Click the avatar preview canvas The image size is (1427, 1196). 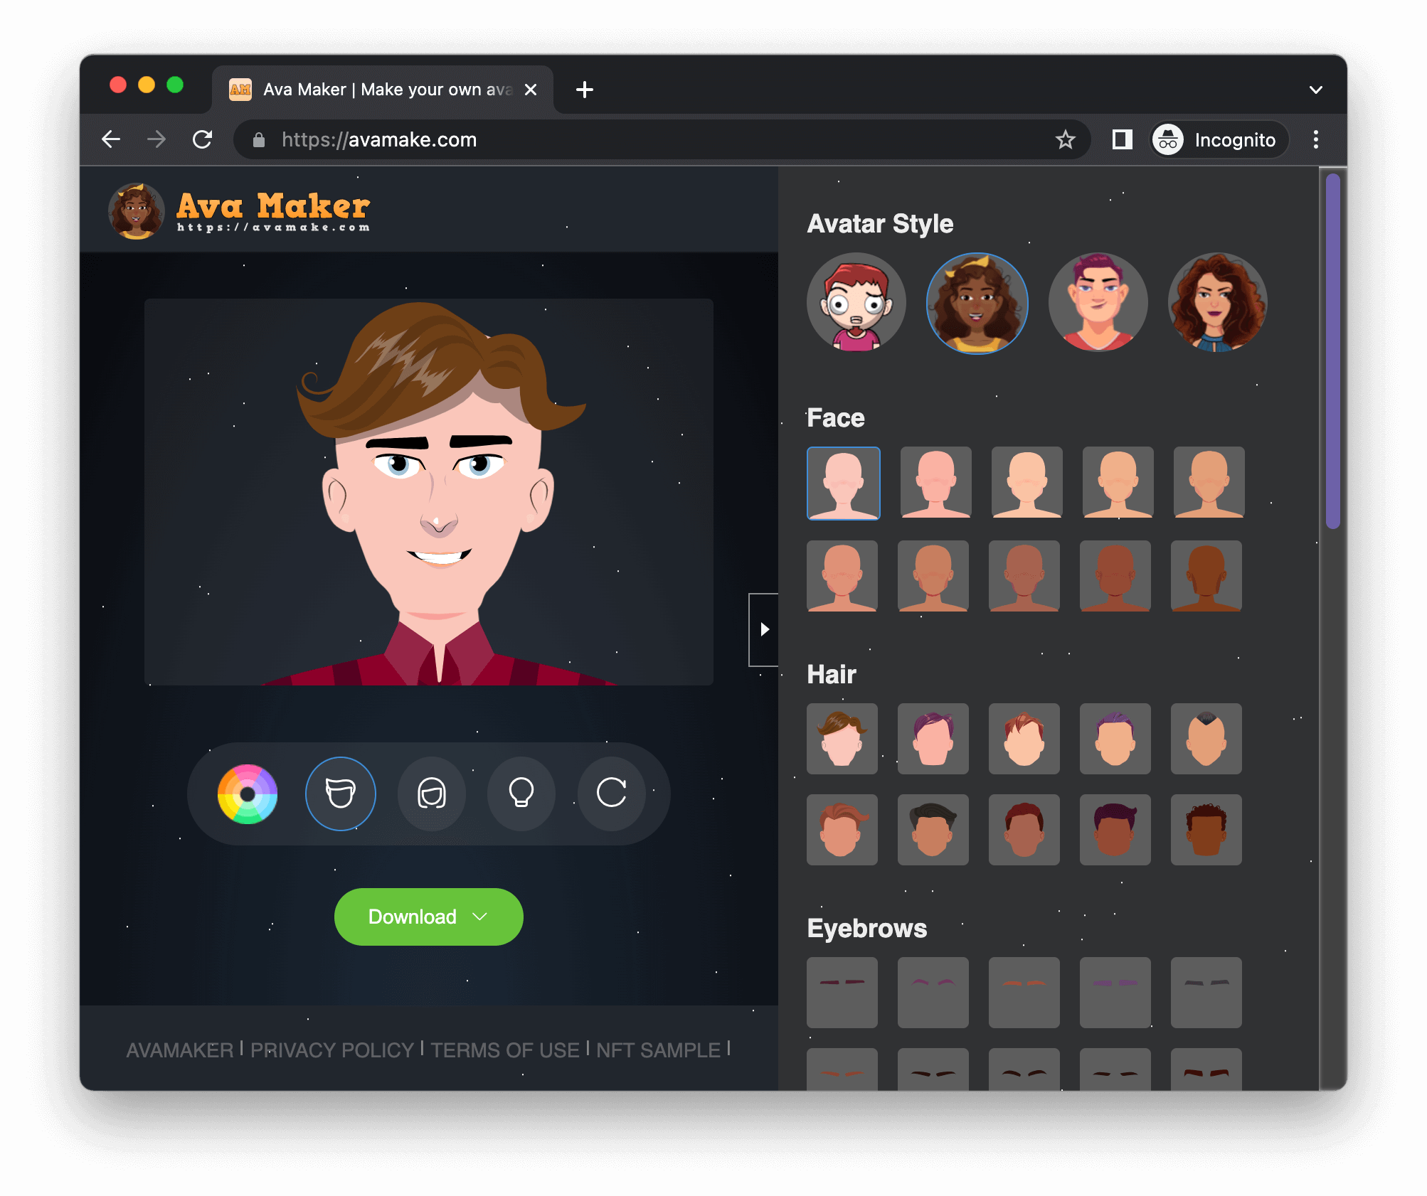[x=429, y=492]
